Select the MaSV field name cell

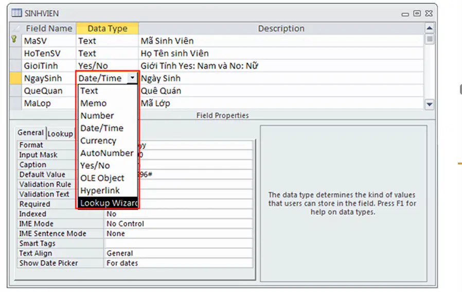[x=49, y=41]
